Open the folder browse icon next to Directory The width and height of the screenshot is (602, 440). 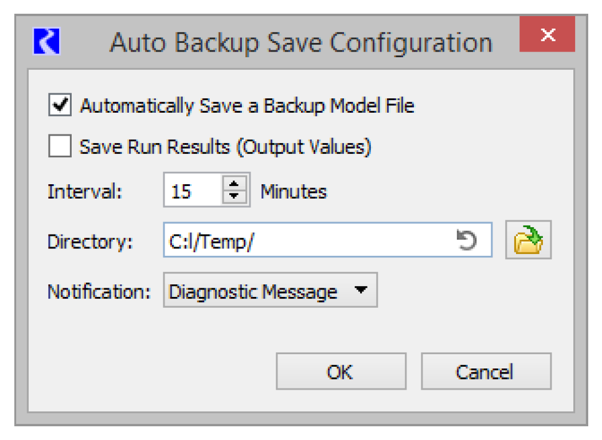(528, 240)
